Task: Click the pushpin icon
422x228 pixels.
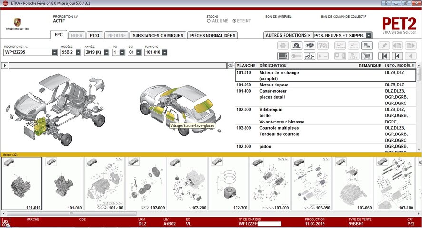Action: tap(384, 46)
